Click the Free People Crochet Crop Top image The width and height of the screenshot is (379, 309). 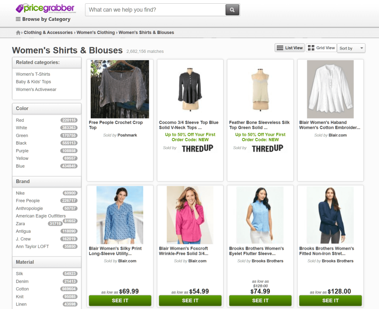[x=120, y=89]
